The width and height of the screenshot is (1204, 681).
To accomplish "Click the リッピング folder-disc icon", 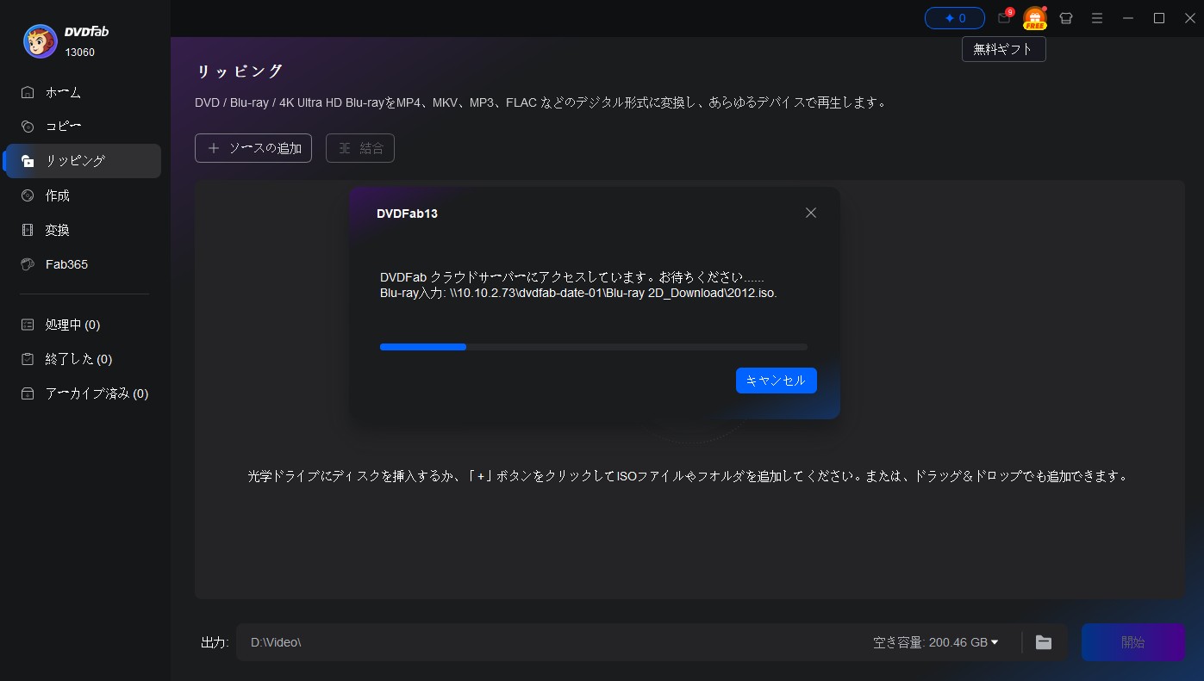I will (28, 161).
